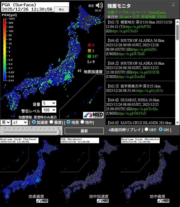Open the 音量 volume dropdown
The height and width of the screenshot is (207, 180).
(49, 103)
